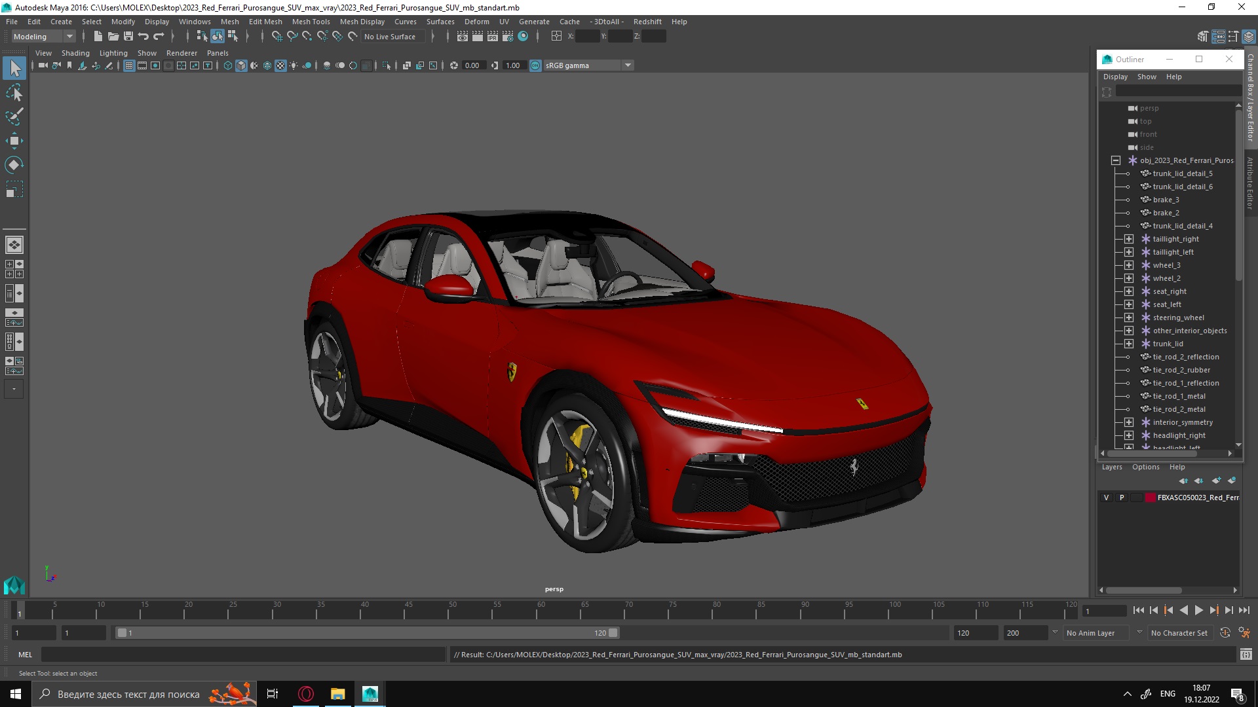The width and height of the screenshot is (1258, 707).
Task: Toggle viewport grid display
Action: 129,65
